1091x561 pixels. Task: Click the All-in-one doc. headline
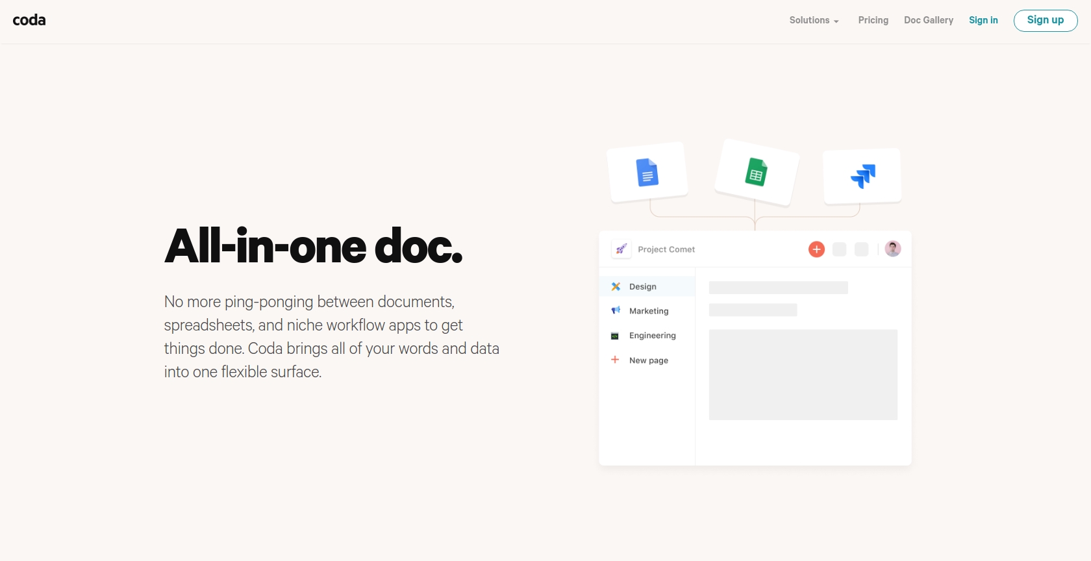click(314, 246)
